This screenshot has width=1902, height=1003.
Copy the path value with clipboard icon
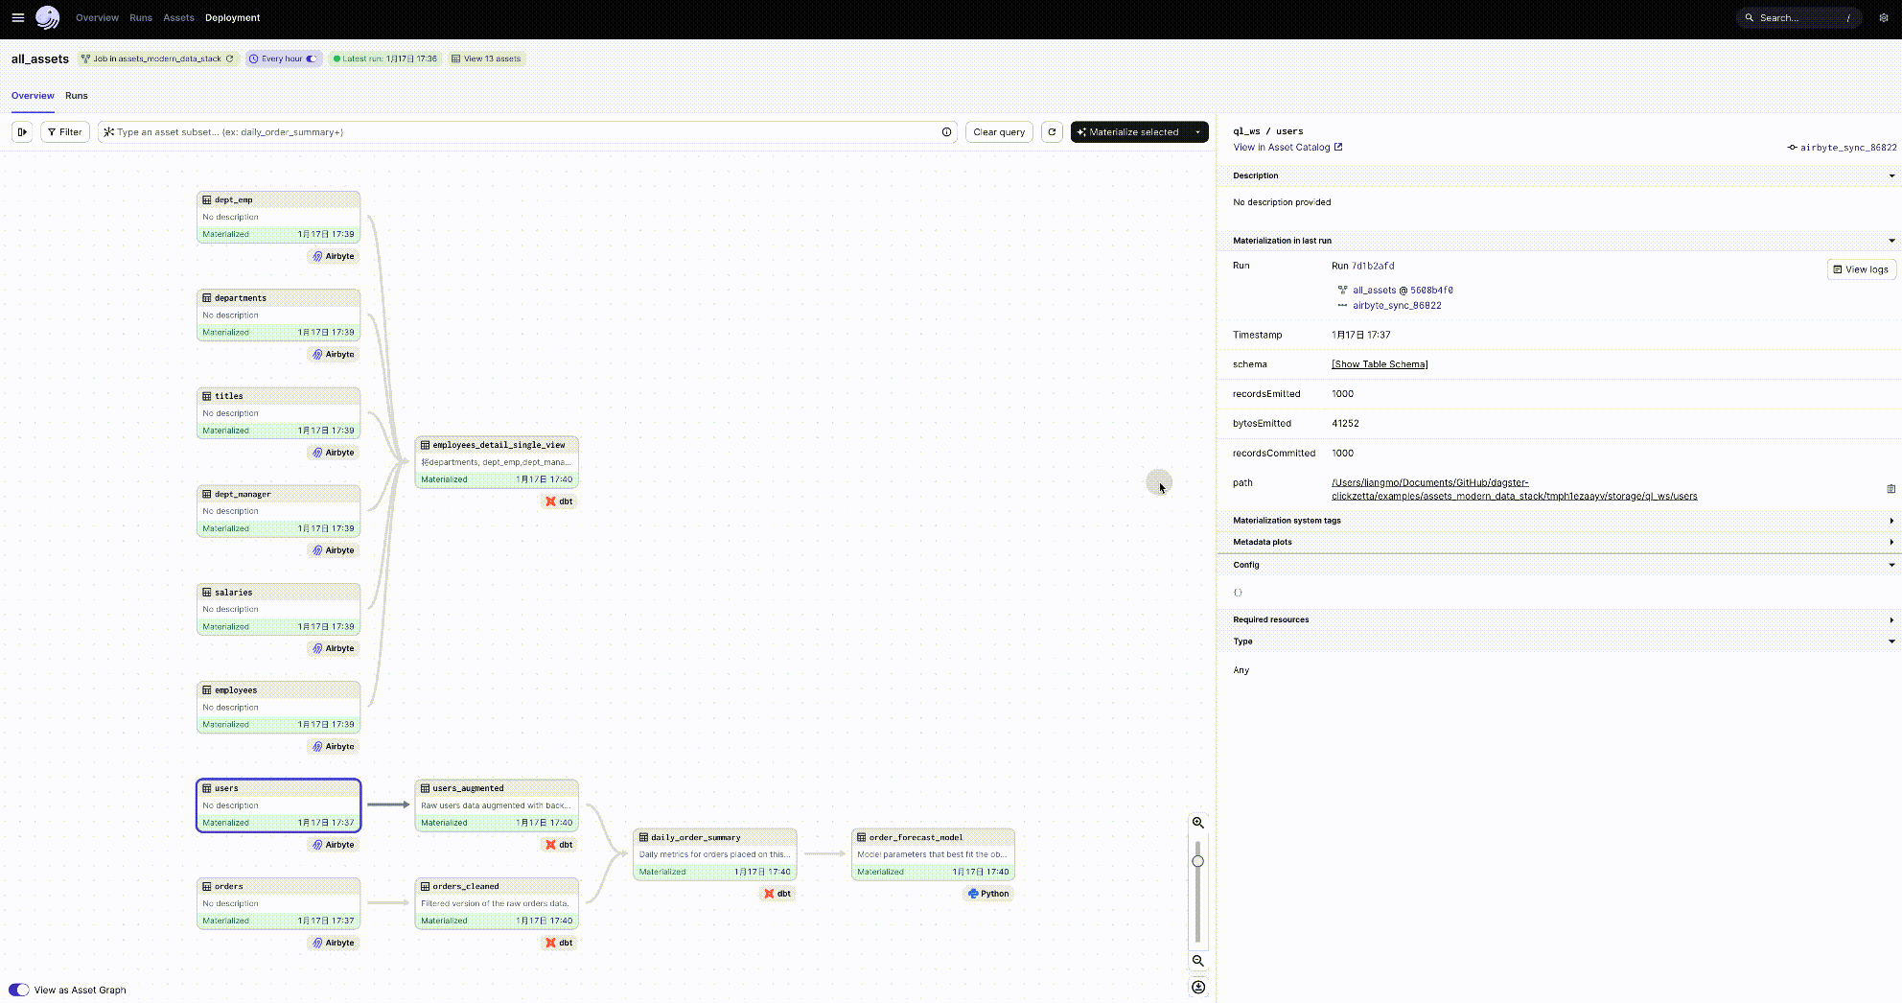(1890, 489)
